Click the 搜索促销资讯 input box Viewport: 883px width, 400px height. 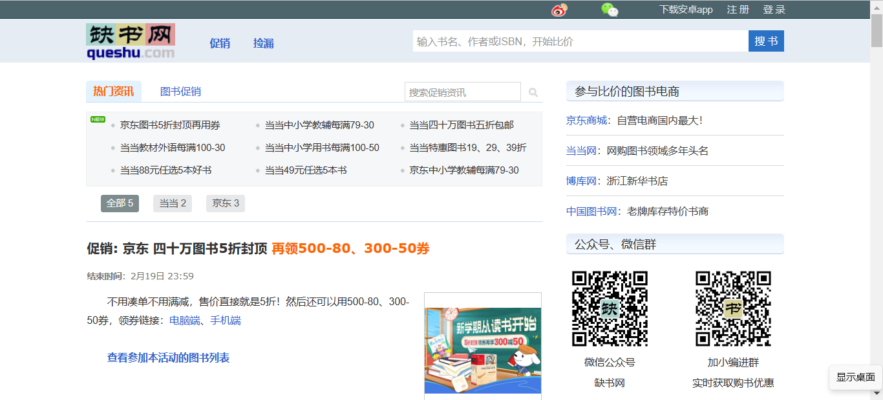(462, 92)
